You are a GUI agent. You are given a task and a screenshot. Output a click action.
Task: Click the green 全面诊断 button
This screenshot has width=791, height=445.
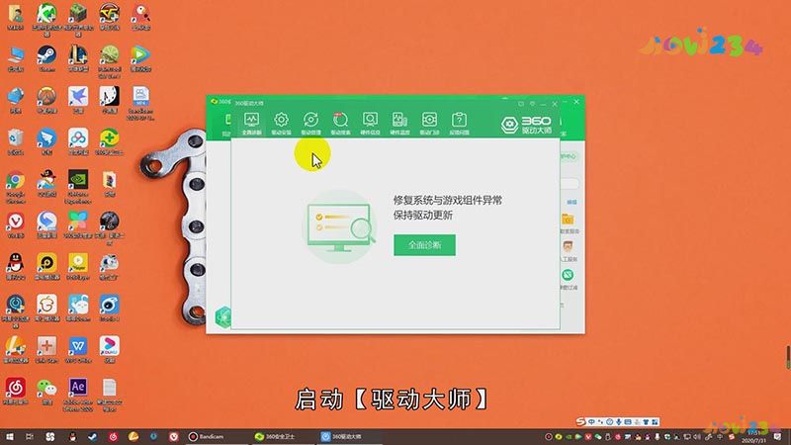[425, 245]
